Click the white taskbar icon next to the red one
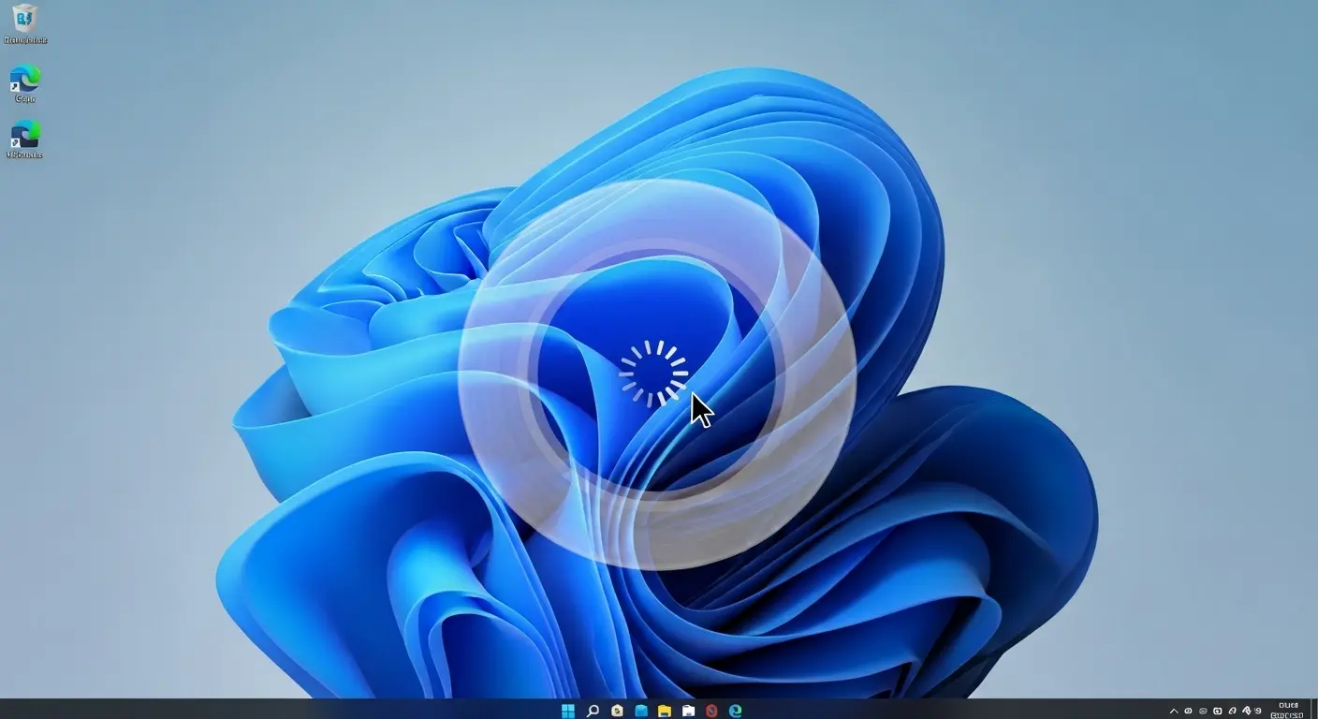This screenshot has height=719, width=1318. pyautogui.click(x=688, y=712)
